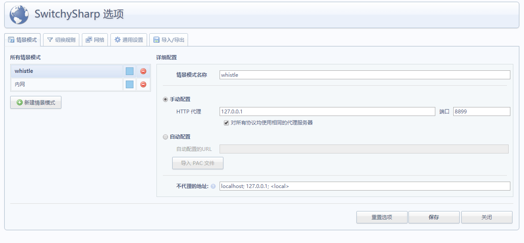Open the 通用设置 tab
This screenshot has height=243, width=524.
click(129, 40)
